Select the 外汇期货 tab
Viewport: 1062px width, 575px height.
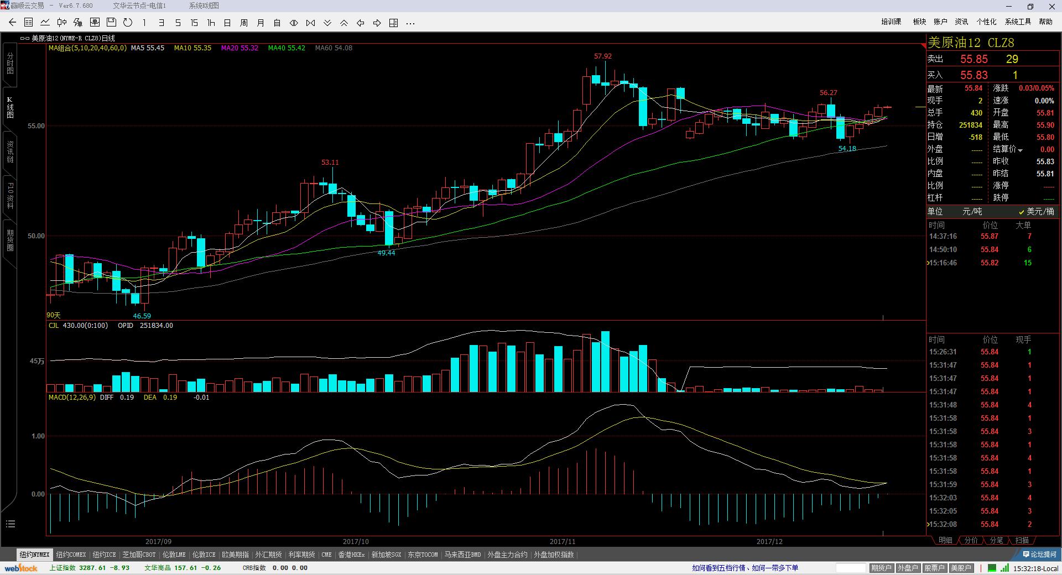click(x=269, y=555)
